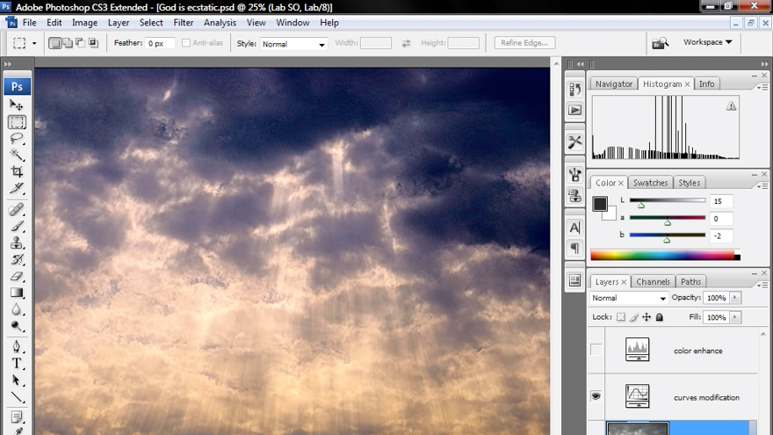Select the Blur tool
This screenshot has height=435, width=773.
click(17, 309)
